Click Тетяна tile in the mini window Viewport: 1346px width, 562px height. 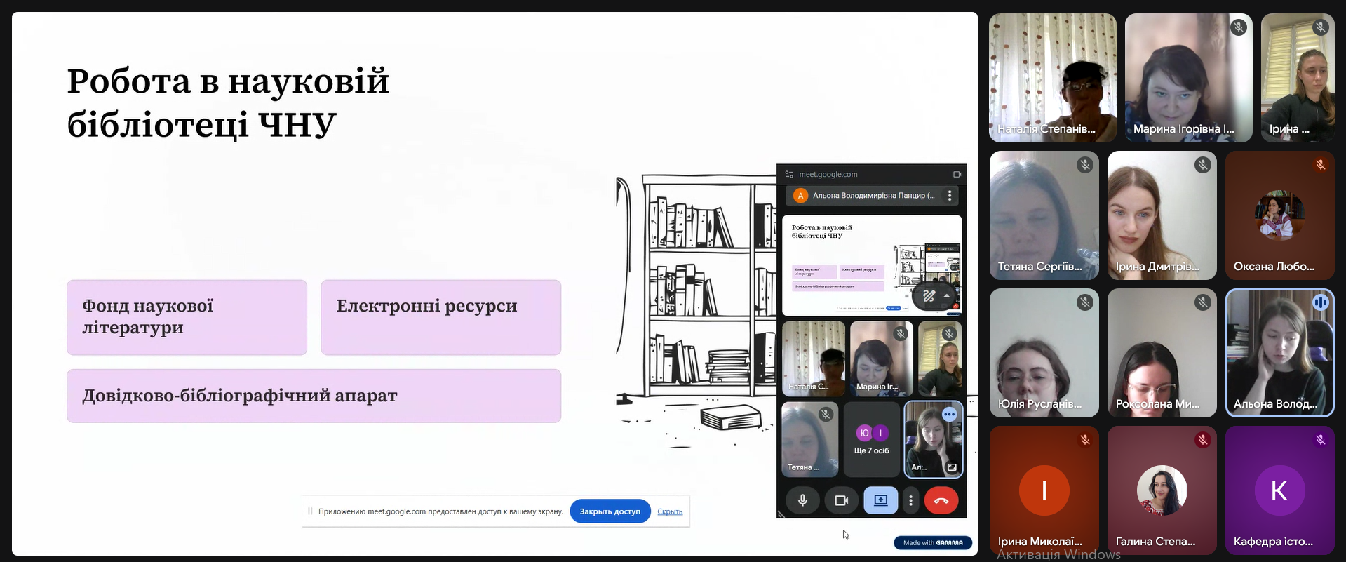click(x=810, y=439)
